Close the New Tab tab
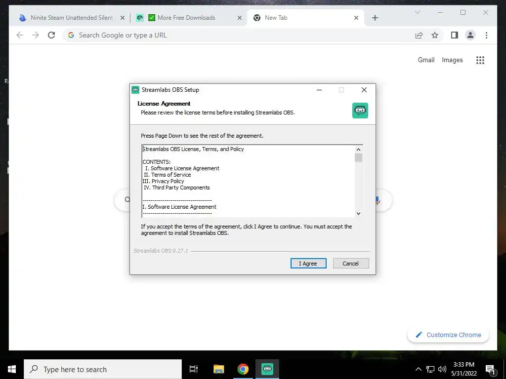 click(356, 18)
